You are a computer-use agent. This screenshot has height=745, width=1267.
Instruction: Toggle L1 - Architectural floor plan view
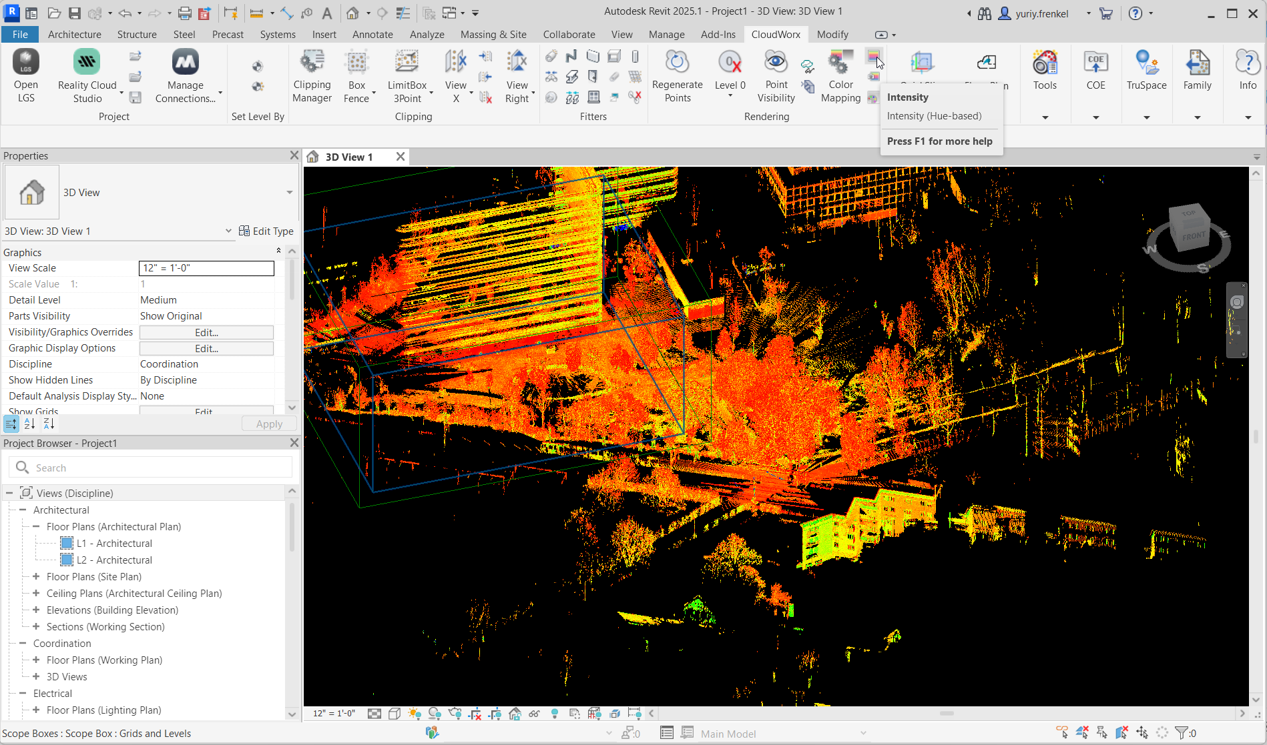pyautogui.click(x=114, y=544)
